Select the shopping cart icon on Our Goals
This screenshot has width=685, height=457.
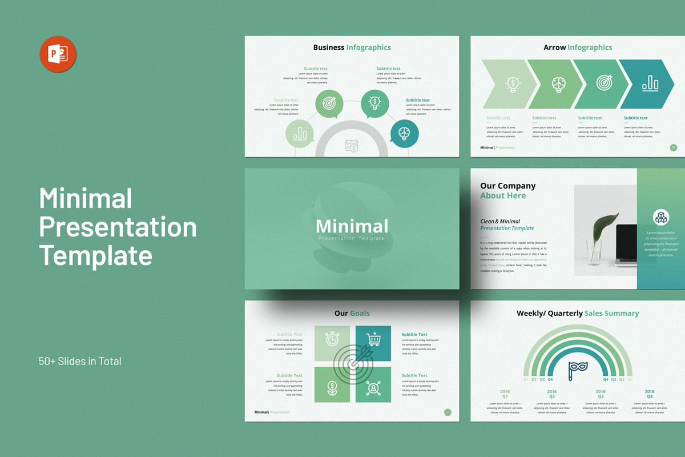[x=373, y=337]
